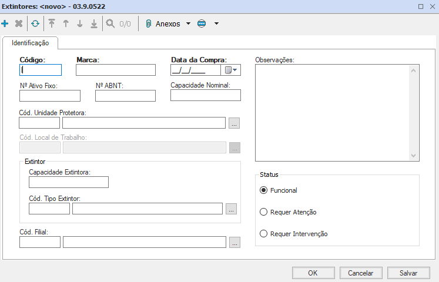
Task: Expand the Anexos dropdown arrow
Action: (x=188, y=24)
